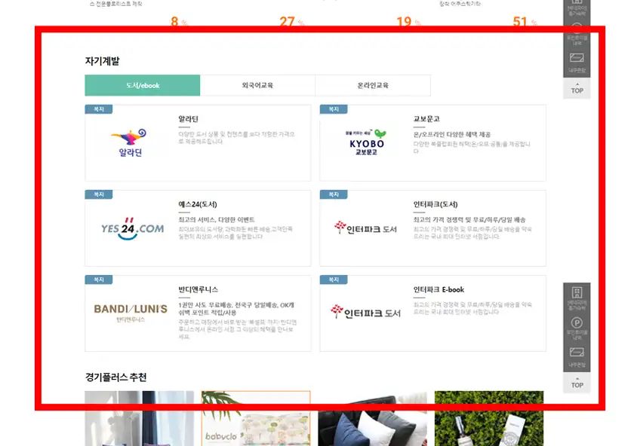The image size is (631, 446).
Task: Click the building icon in lower side menu
Action: coord(577,292)
